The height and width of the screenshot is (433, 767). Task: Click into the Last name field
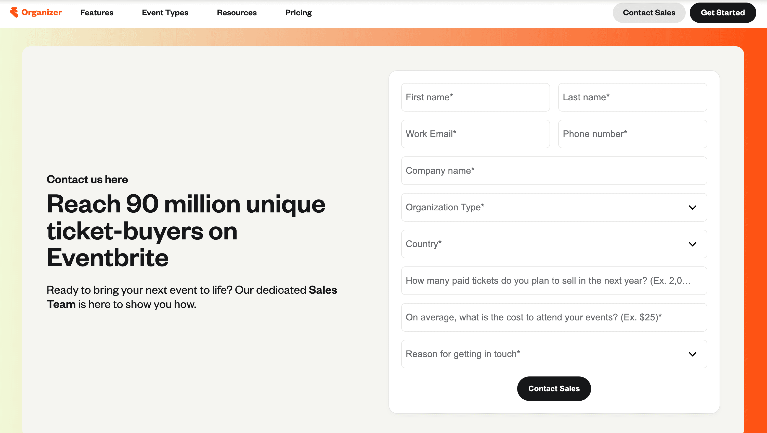point(632,97)
